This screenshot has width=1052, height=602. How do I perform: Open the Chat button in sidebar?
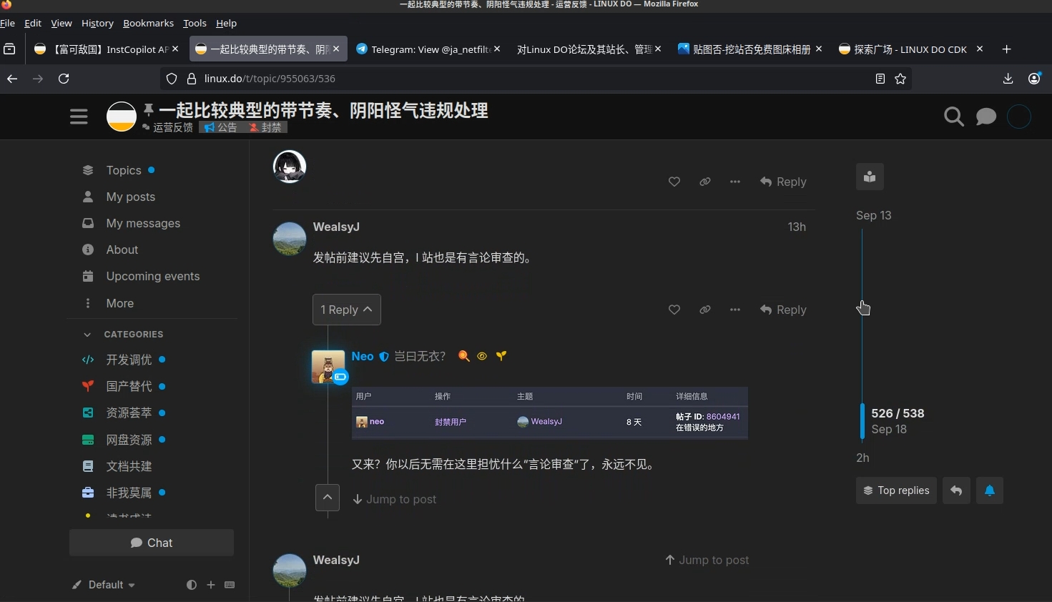click(x=152, y=543)
